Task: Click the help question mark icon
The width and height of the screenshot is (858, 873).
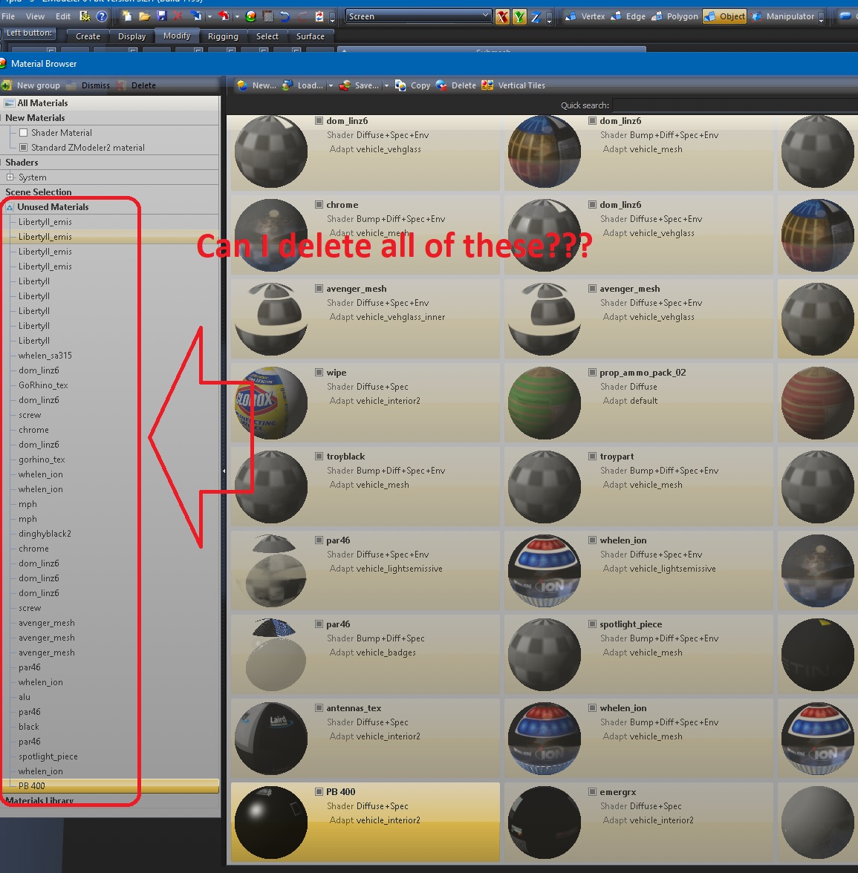Action: [102, 16]
